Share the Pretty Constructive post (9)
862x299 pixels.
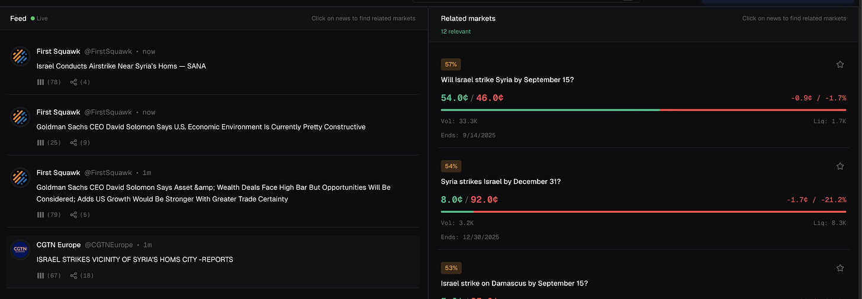pos(81,142)
